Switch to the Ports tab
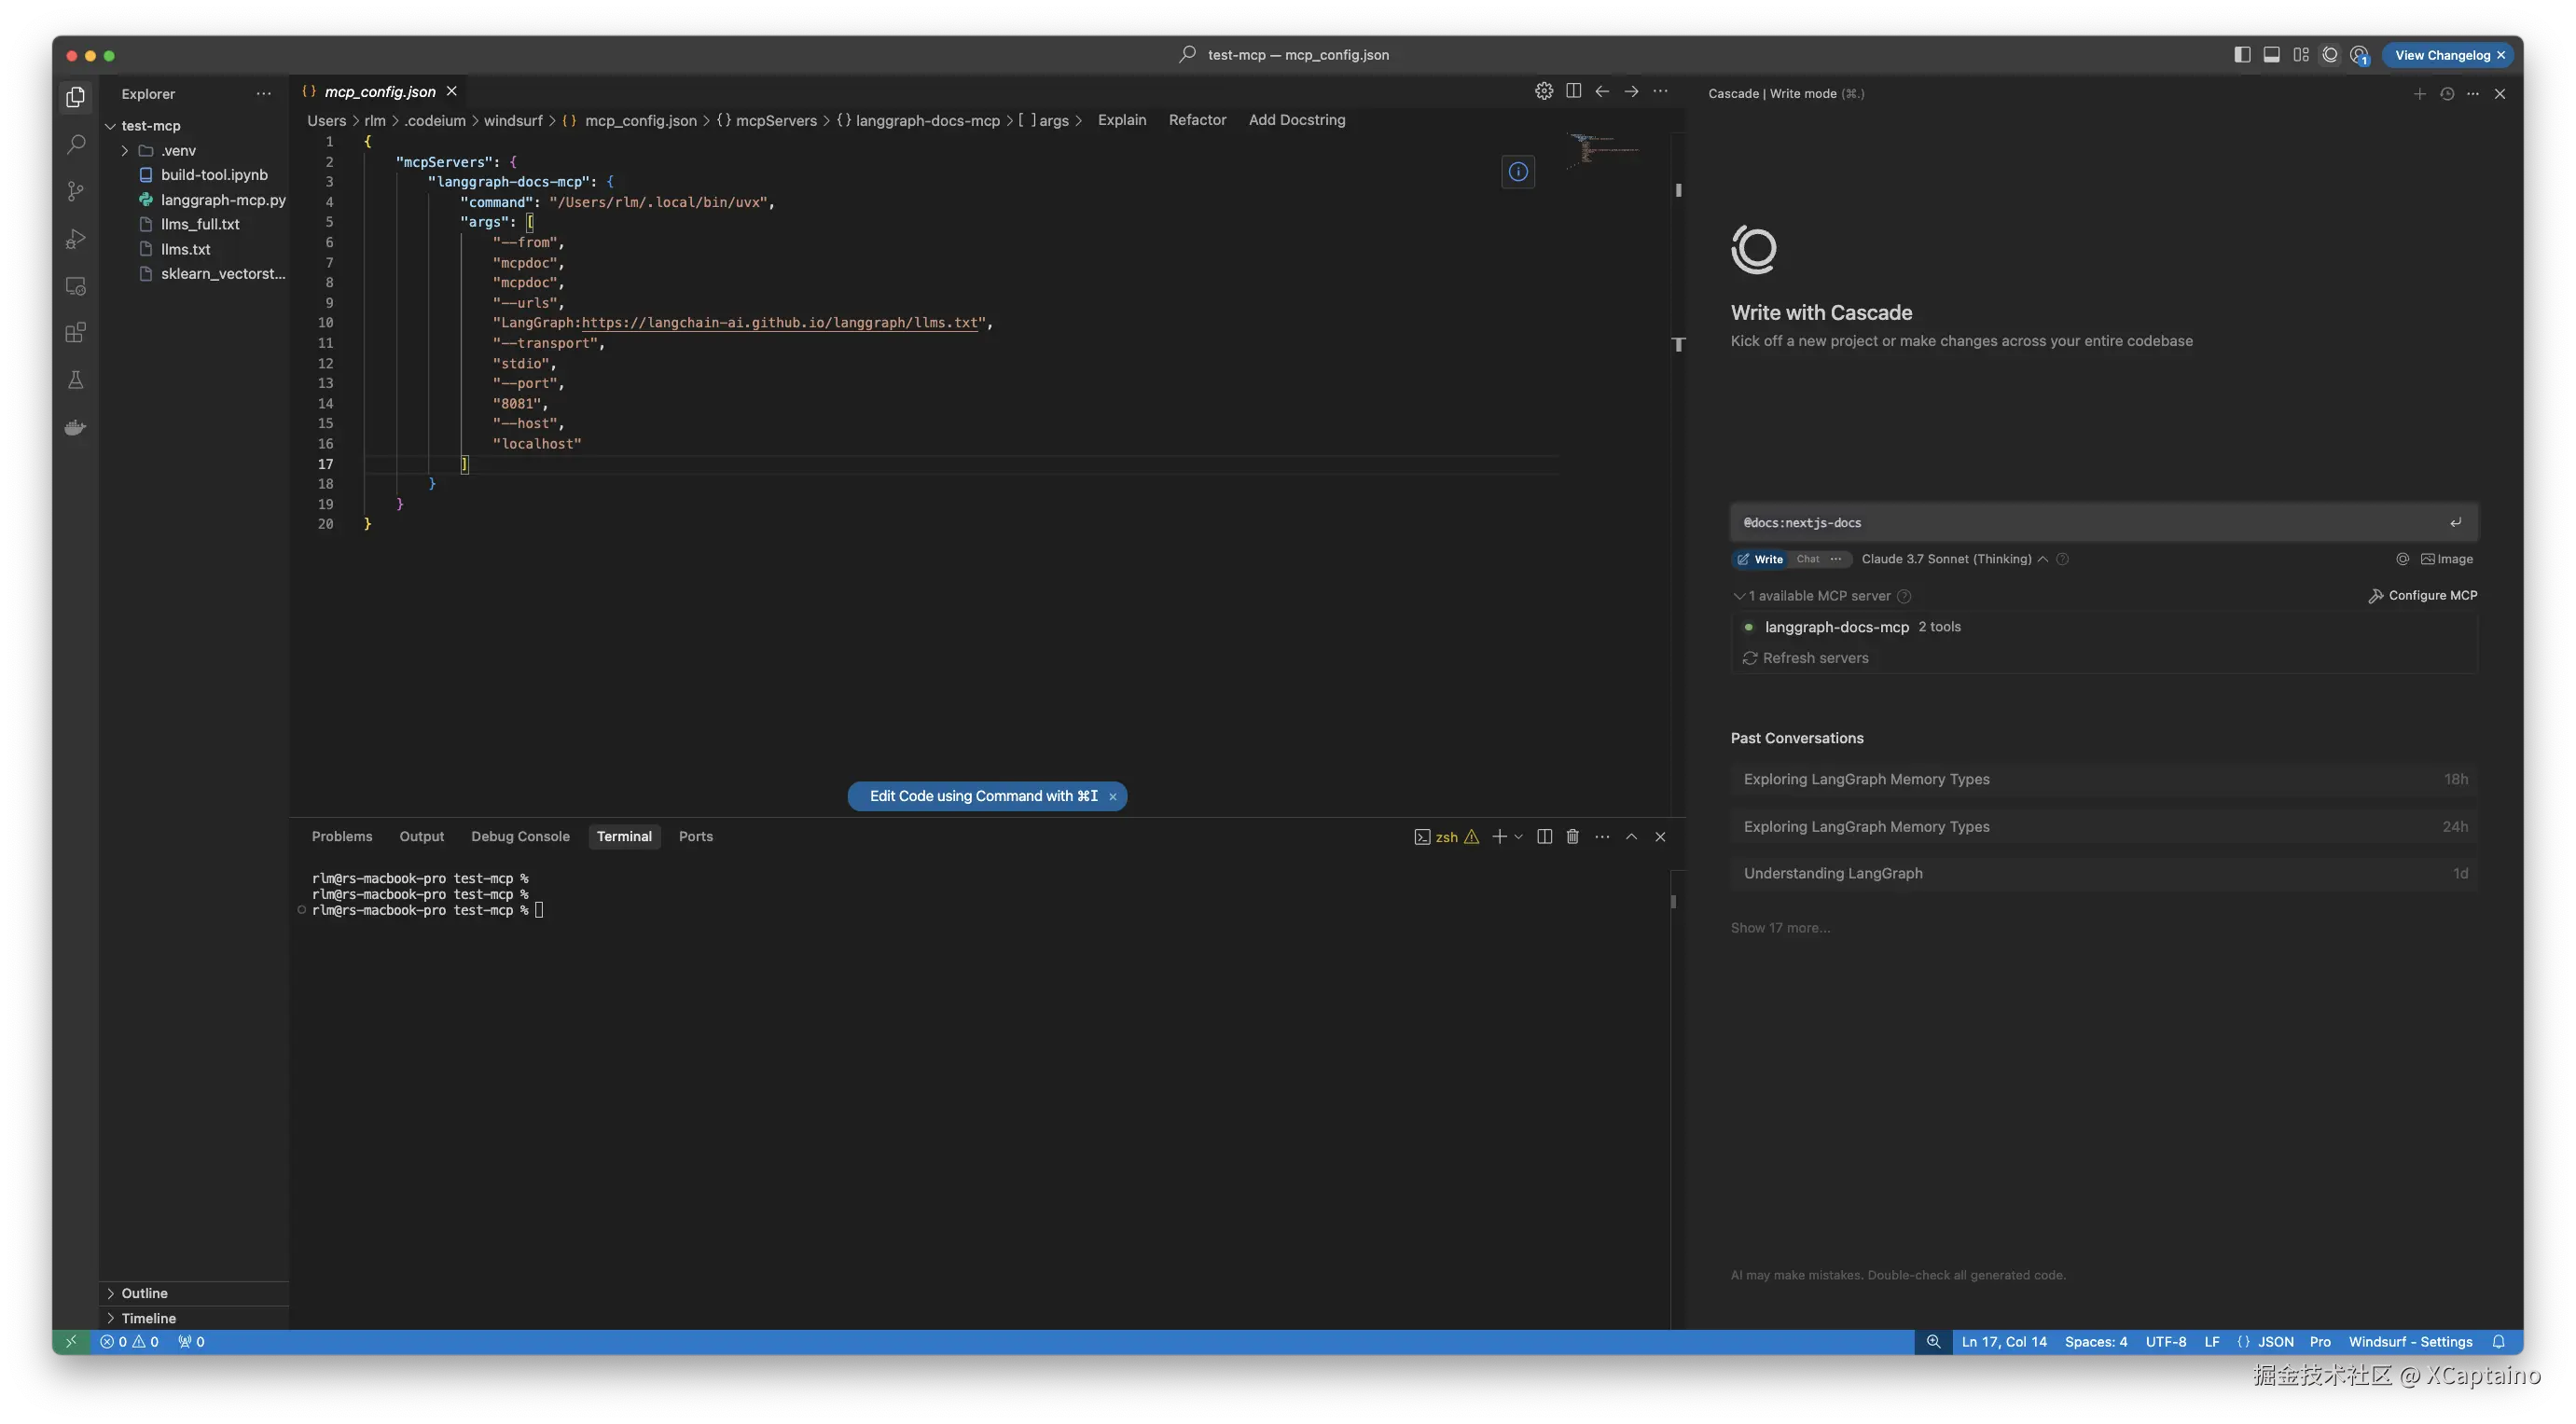 click(x=695, y=836)
